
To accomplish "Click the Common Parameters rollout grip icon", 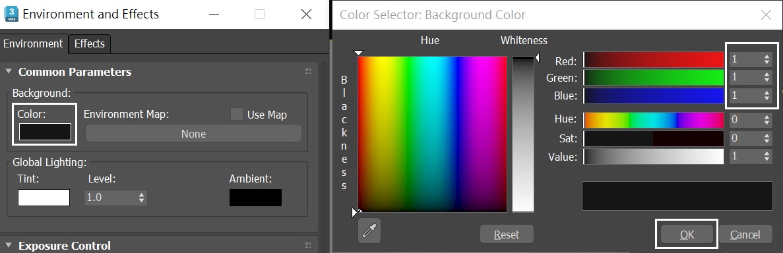I will click(x=307, y=71).
